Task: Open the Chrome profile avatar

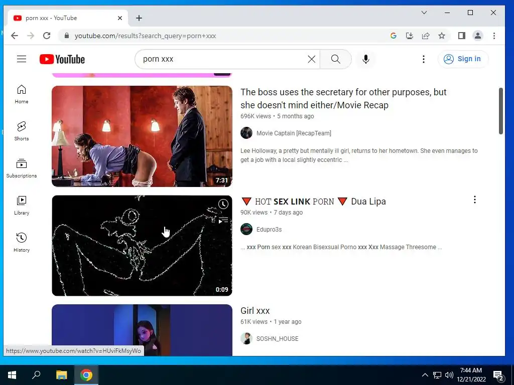Action: click(478, 36)
